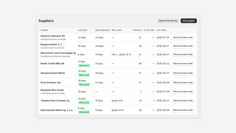Screen dimensions: 236x133
Task: Click last order date 2026-08-01
Action: click(163, 46)
